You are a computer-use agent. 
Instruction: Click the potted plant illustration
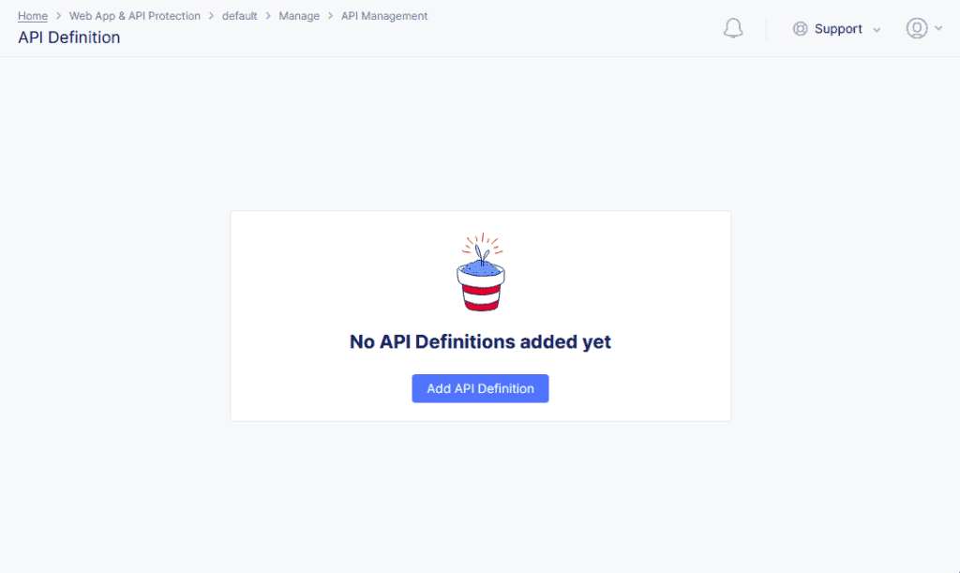pyautogui.click(x=481, y=272)
